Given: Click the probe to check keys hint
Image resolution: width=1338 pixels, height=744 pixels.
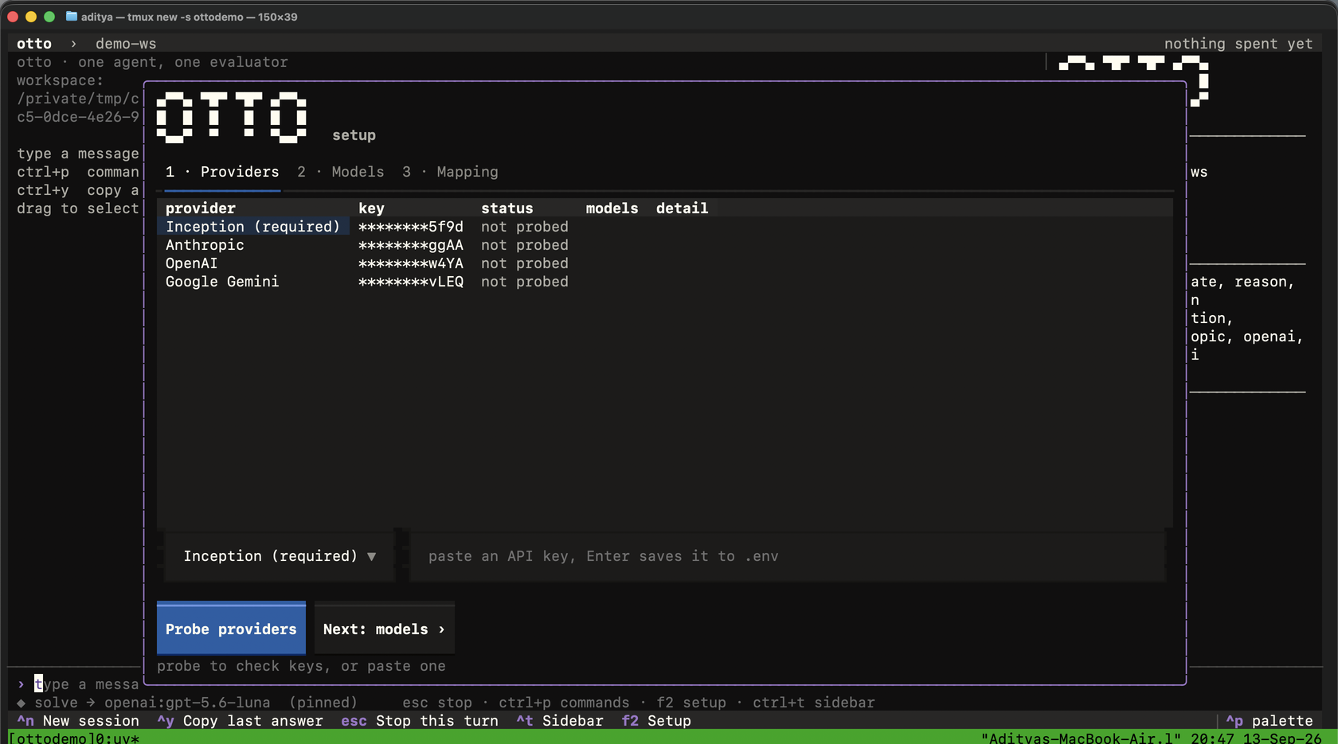Looking at the screenshot, I should coord(301,666).
